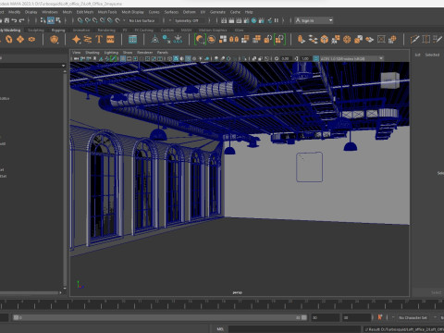This screenshot has width=444, height=333.
Task: Click the Select button at bottom right panel
Action: 436,292
